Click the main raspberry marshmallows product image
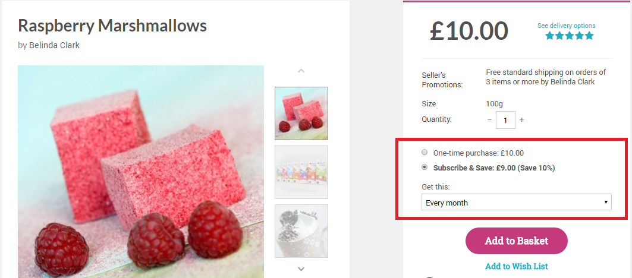 point(141,172)
